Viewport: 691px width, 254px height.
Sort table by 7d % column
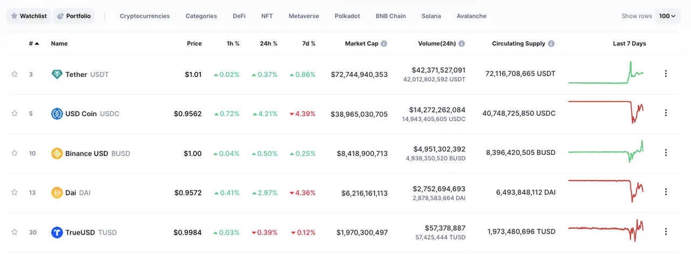pos(309,44)
